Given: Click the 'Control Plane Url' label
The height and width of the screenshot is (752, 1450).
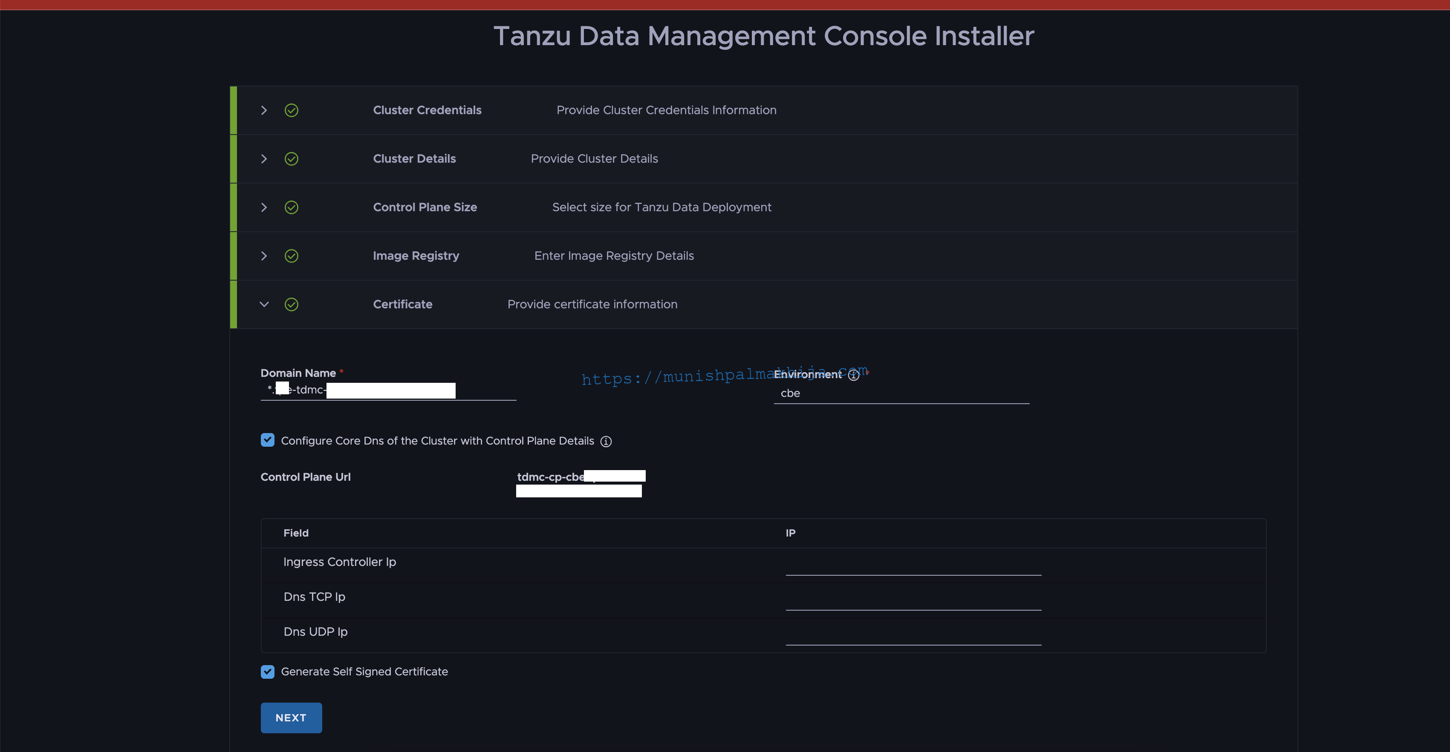Looking at the screenshot, I should click(x=306, y=477).
